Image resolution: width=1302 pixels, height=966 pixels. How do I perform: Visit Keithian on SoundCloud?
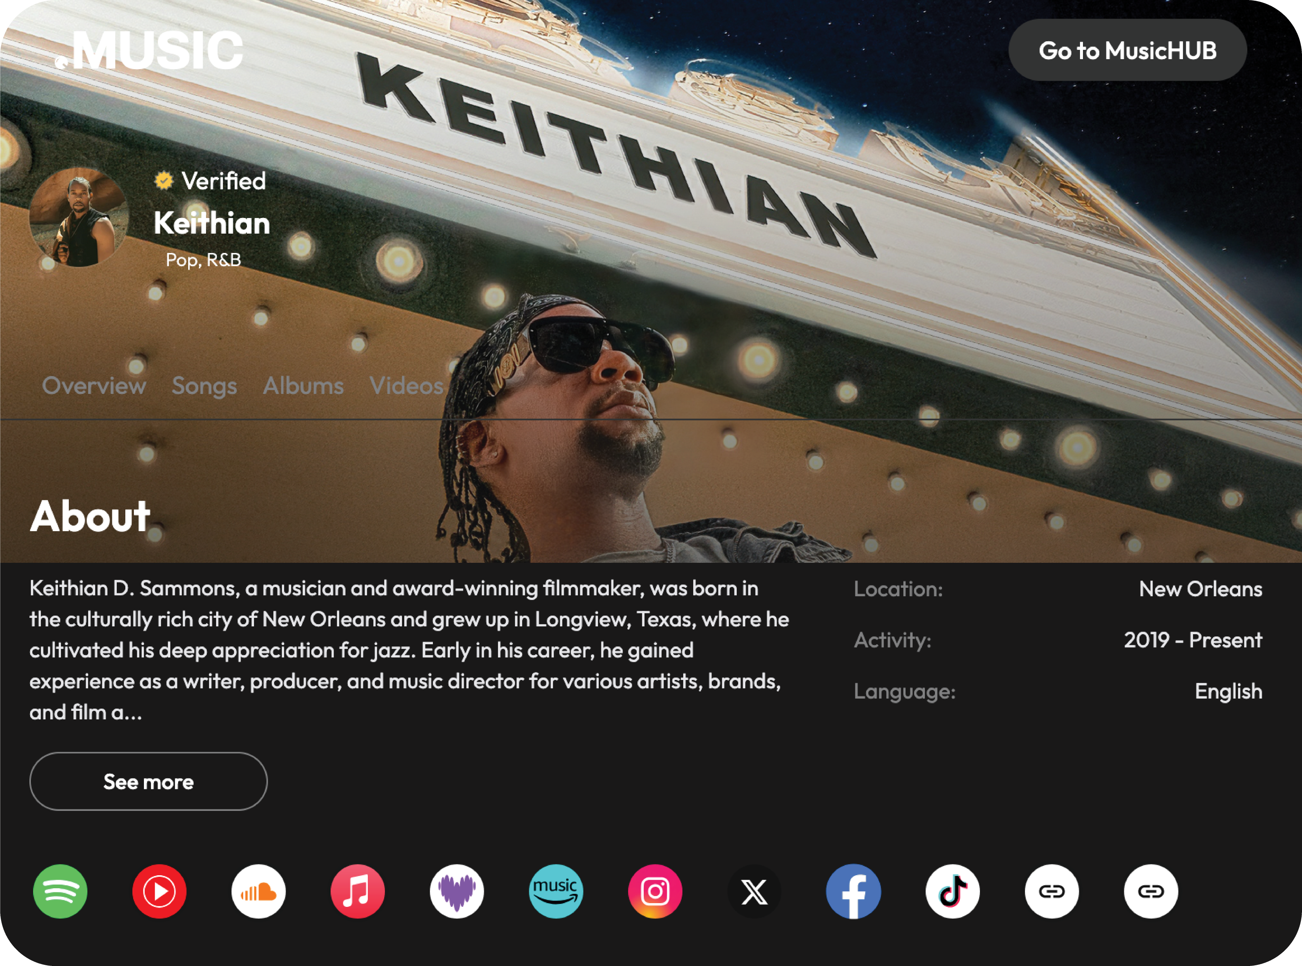pyautogui.click(x=259, y=892)
